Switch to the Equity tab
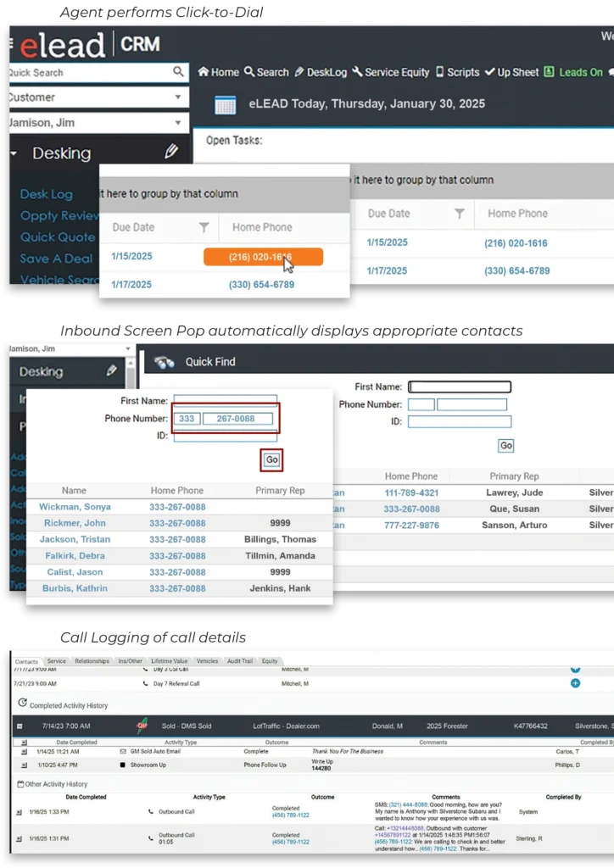This screenshot has height=868, width=614. 270,661
